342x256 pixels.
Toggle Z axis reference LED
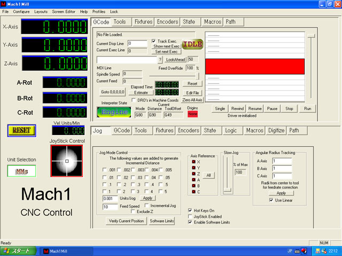click(193, 174)
